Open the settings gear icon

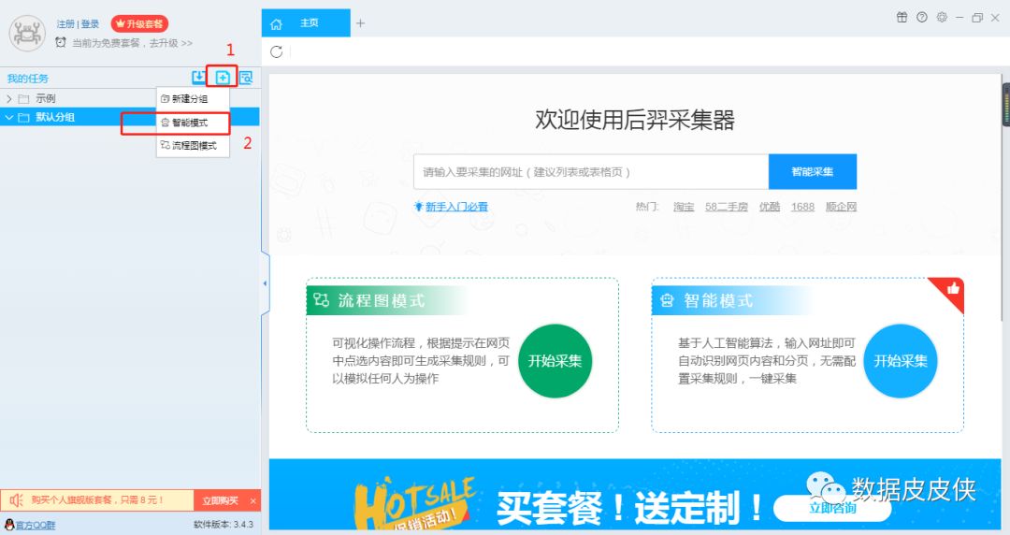click(x=942, y=18)
